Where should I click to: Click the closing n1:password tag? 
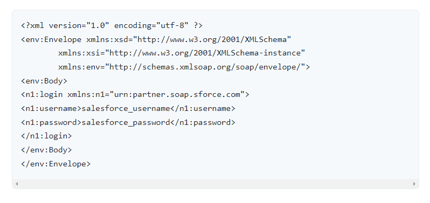coord(203,122)
